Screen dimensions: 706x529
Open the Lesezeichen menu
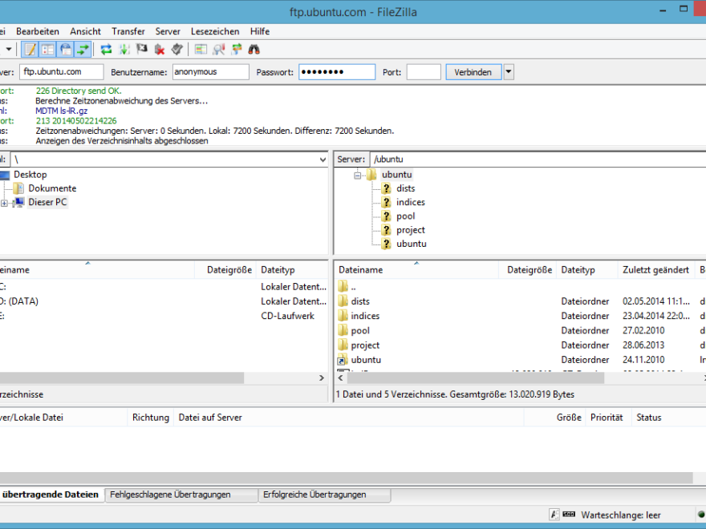coord(215,31)
